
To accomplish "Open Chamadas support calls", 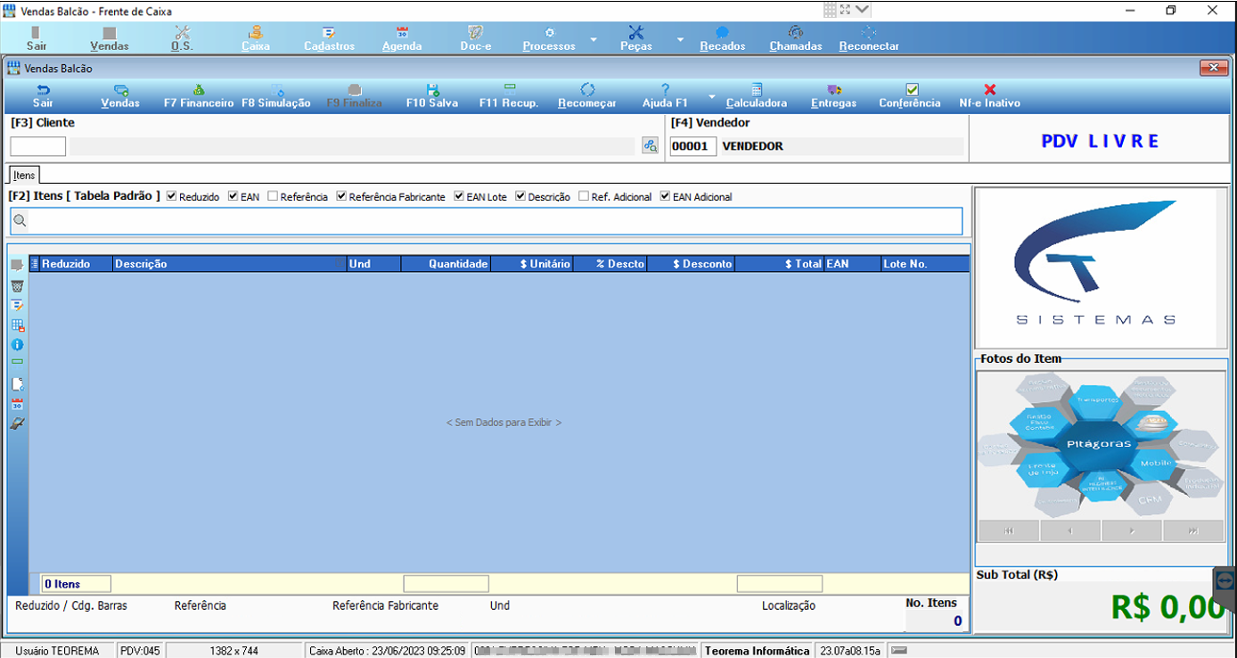I will pyautogui.click(x=796, y=38).
